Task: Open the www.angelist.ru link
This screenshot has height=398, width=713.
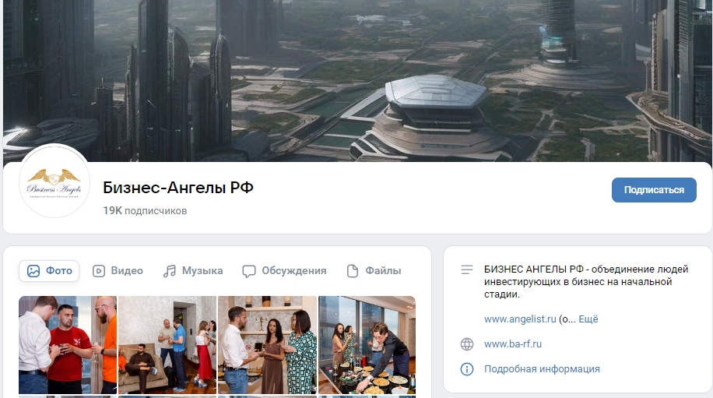Action: pyautogui.click(x=520, y=319)
